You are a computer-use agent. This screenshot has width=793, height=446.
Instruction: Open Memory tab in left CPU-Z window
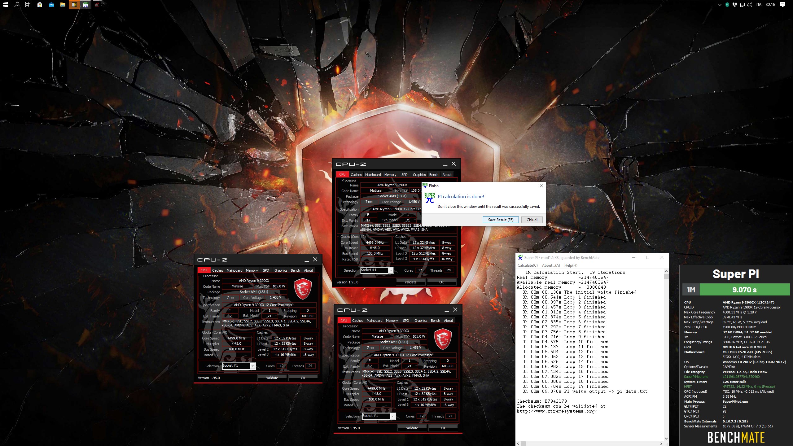coord(252,270)
